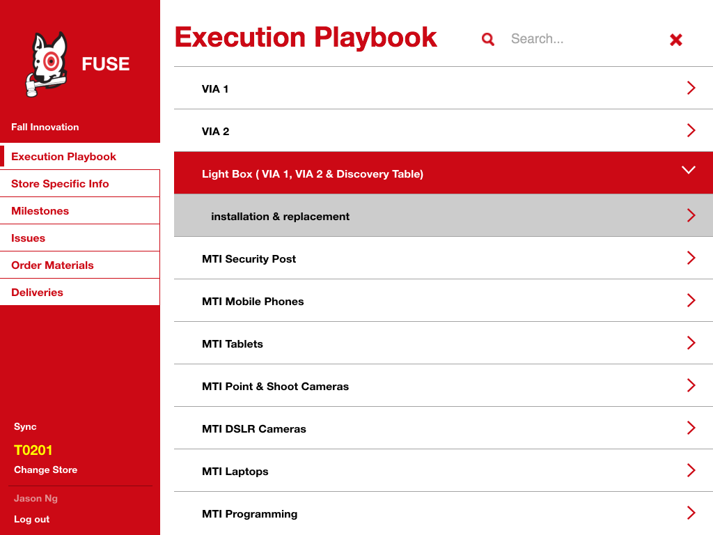
Task: Select the VIA 1 row label
Action: 215,88
